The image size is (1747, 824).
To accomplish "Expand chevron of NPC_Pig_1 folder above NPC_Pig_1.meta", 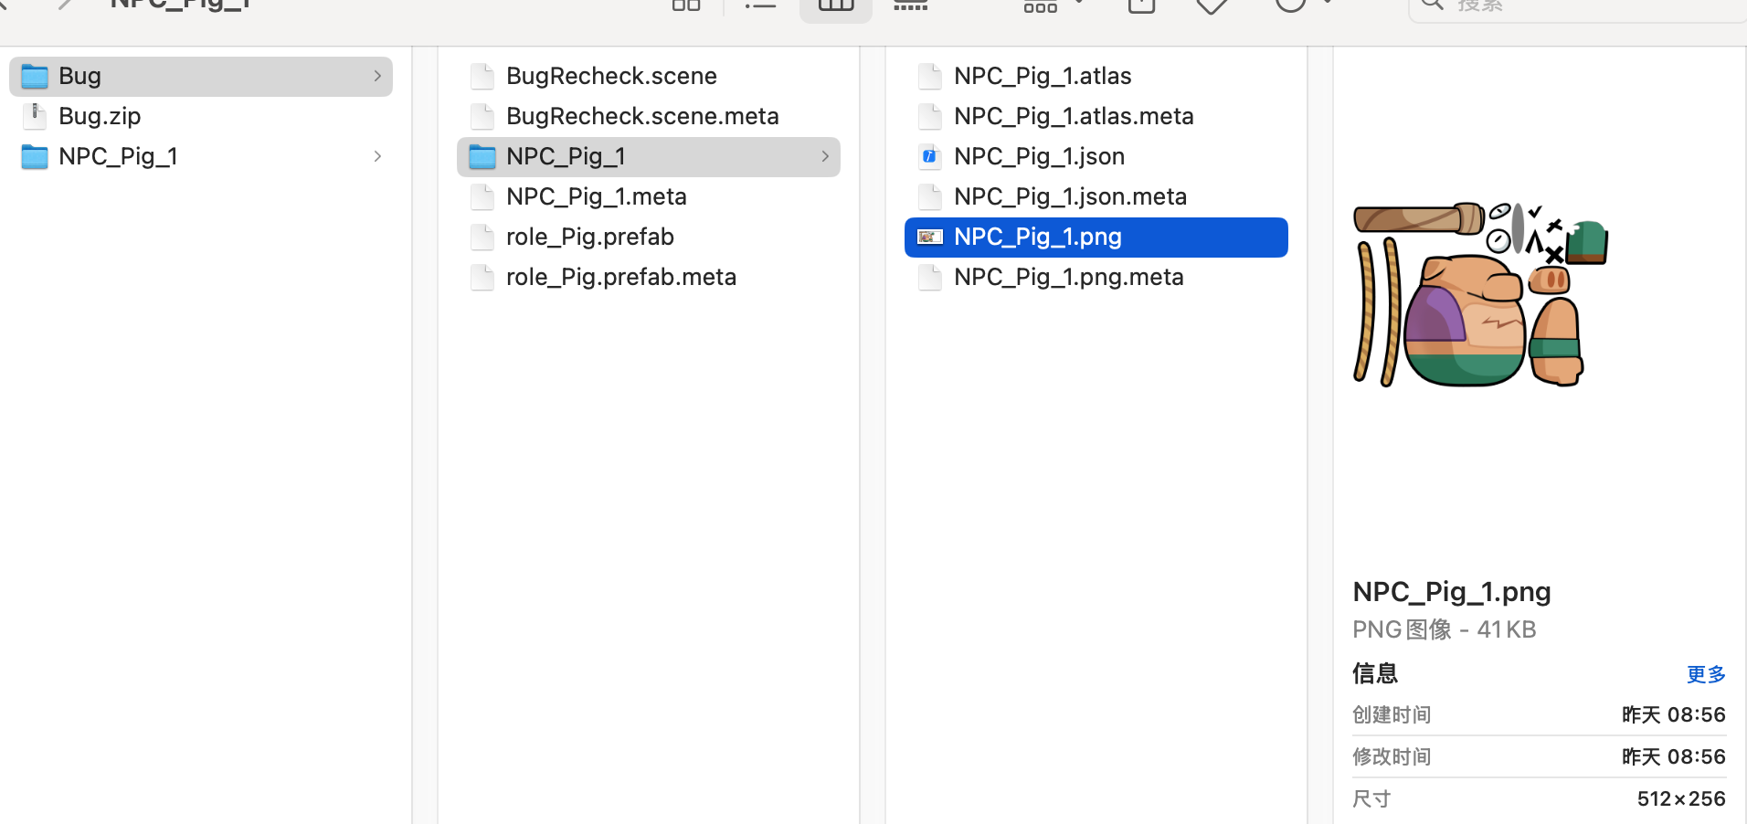I will 825,156.
